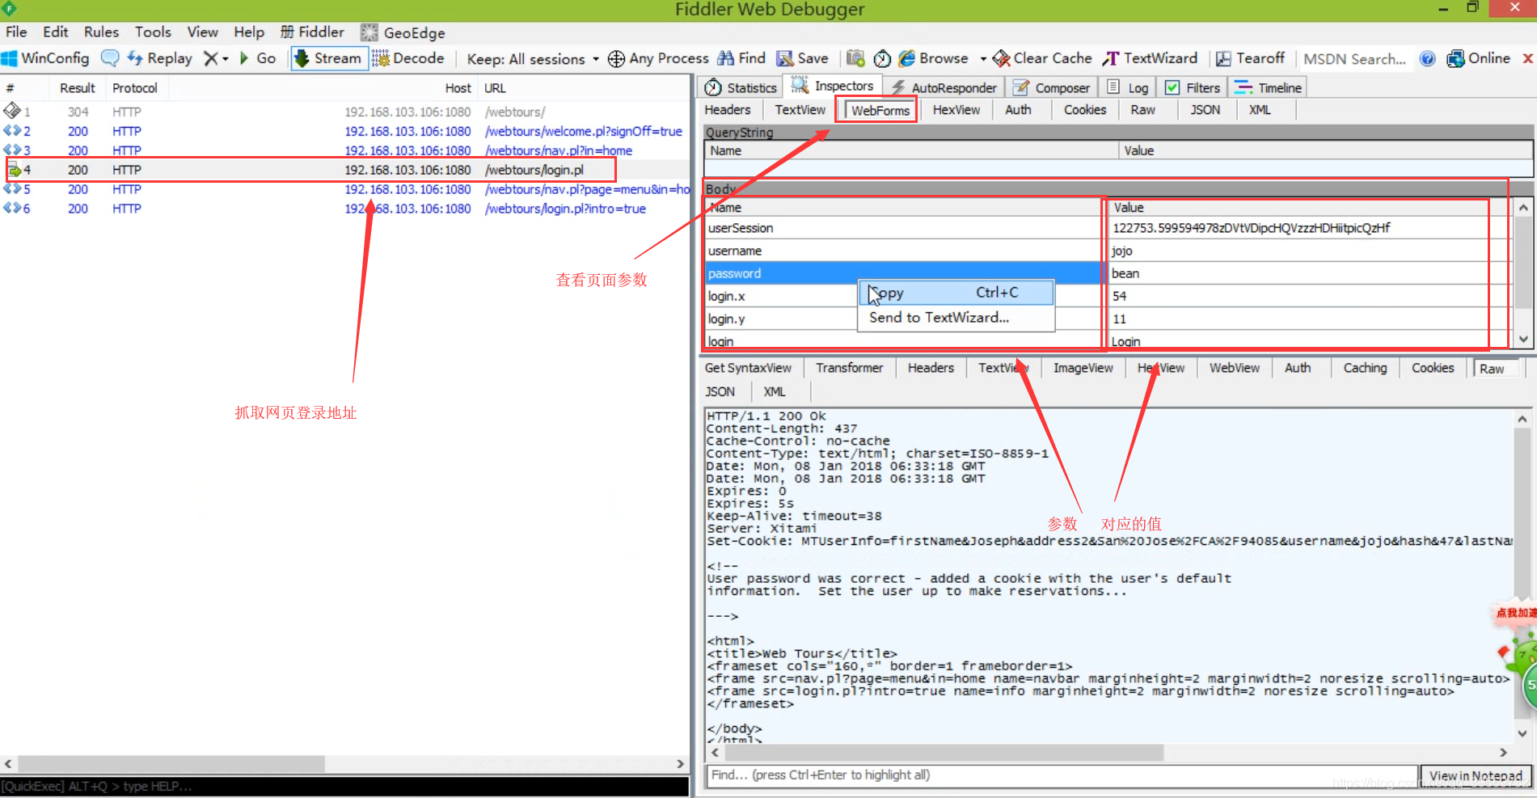
Task: Open the File menu
Action: point(16,32)
